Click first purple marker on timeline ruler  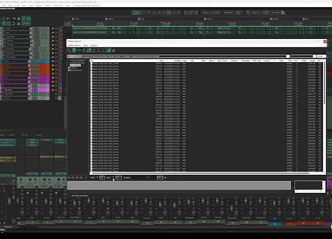click(73, 19)
